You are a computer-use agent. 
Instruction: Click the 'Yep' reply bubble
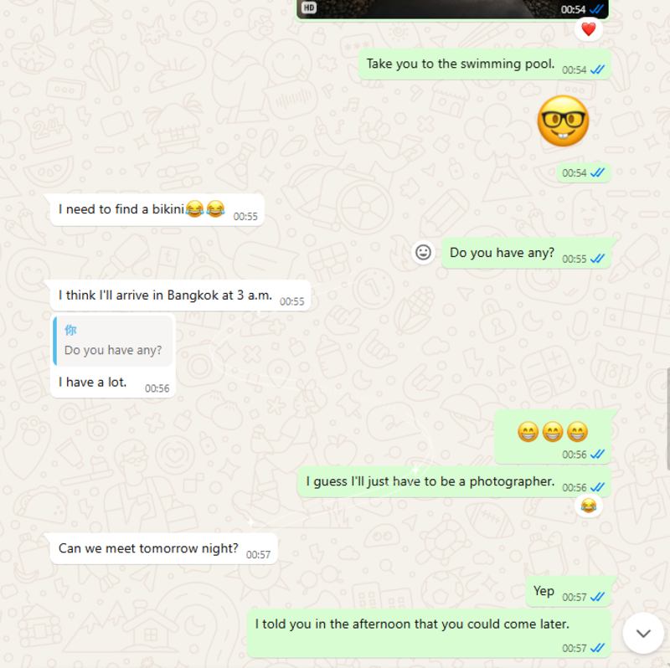click(569, 592)
